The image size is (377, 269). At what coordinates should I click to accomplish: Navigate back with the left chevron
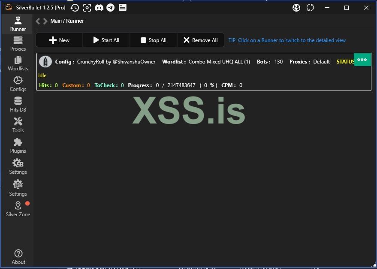point(38,21)
